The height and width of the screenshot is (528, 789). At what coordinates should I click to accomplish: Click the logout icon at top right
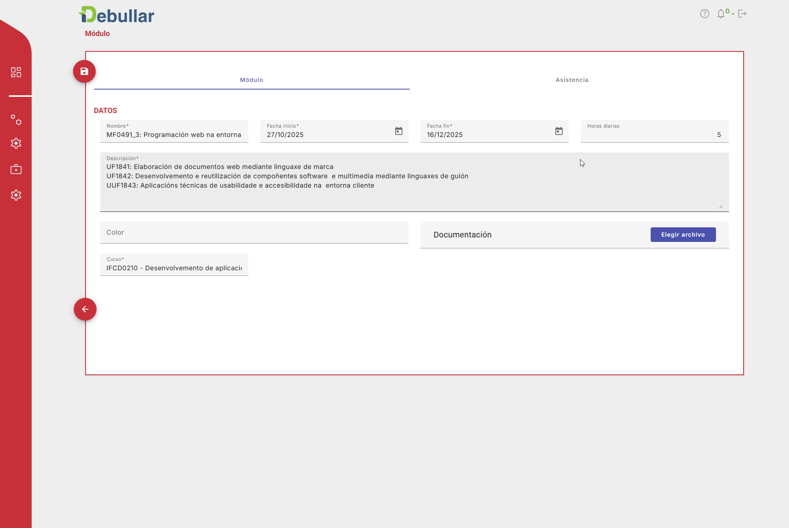742,14
